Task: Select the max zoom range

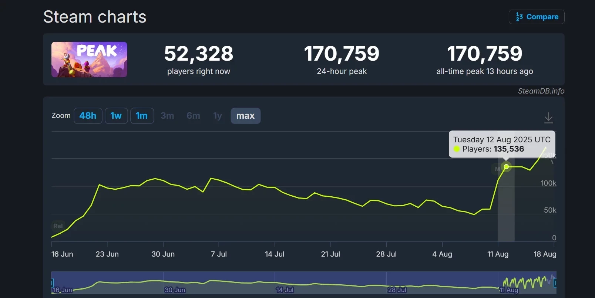Action: click(x=245, y=116)
